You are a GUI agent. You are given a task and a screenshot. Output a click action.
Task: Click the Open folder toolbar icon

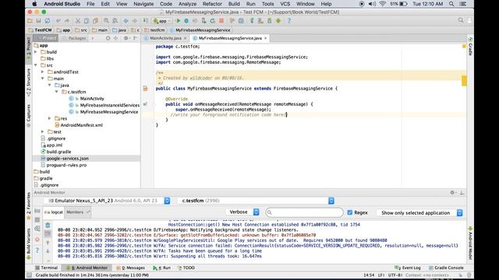pyautogui.click(x=30, y=21)
